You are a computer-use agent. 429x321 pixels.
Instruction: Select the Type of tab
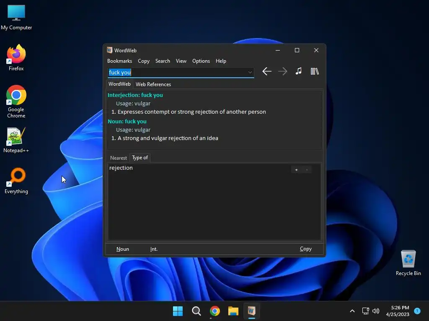[x=140, y=158]
